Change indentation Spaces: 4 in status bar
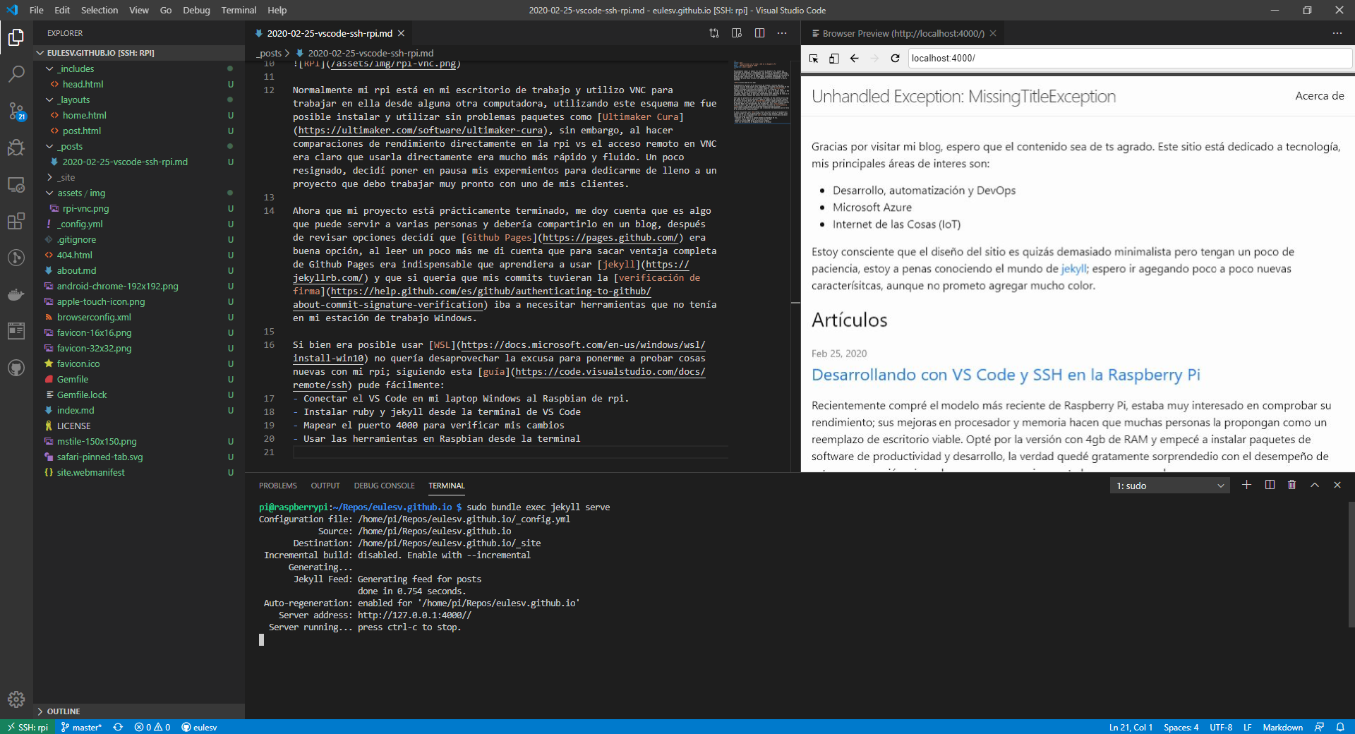 [x=1181, y=727]
